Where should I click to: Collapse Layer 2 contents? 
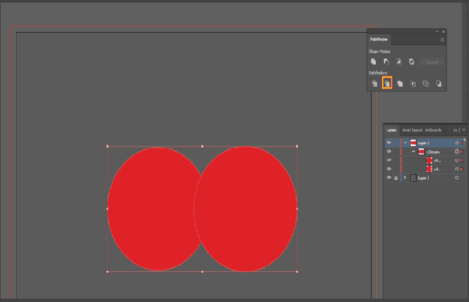click(405, 143)
